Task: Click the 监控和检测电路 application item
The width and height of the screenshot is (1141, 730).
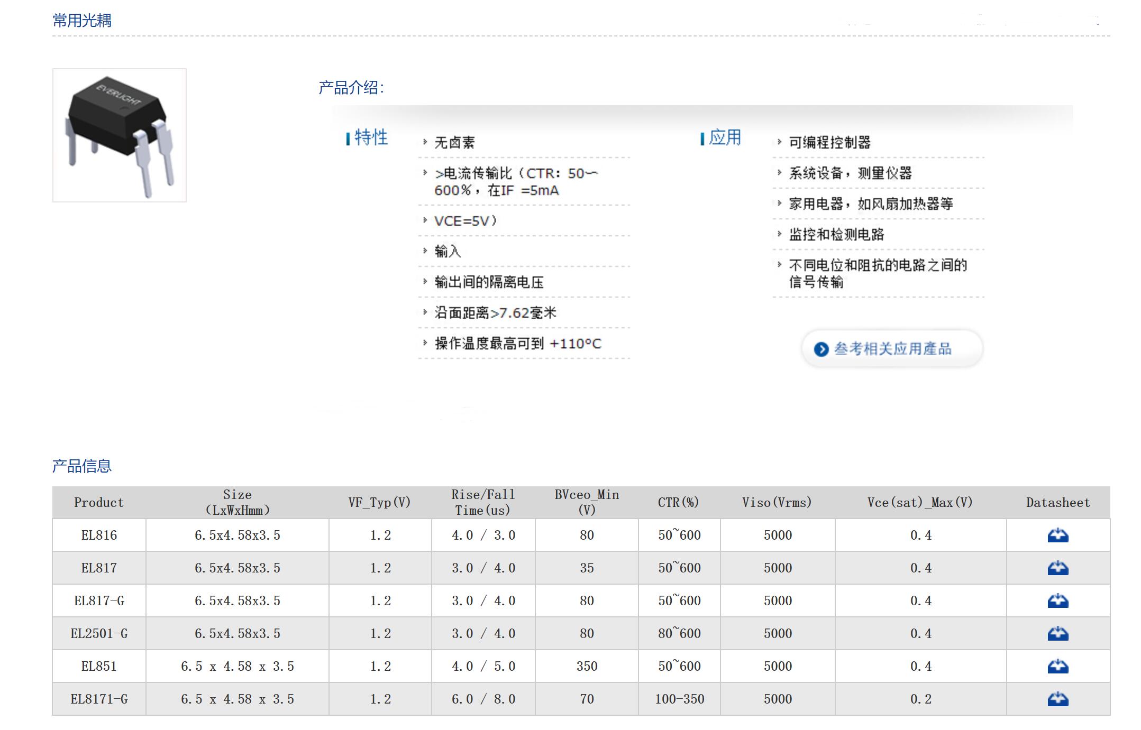Action: tap(836, 235)
